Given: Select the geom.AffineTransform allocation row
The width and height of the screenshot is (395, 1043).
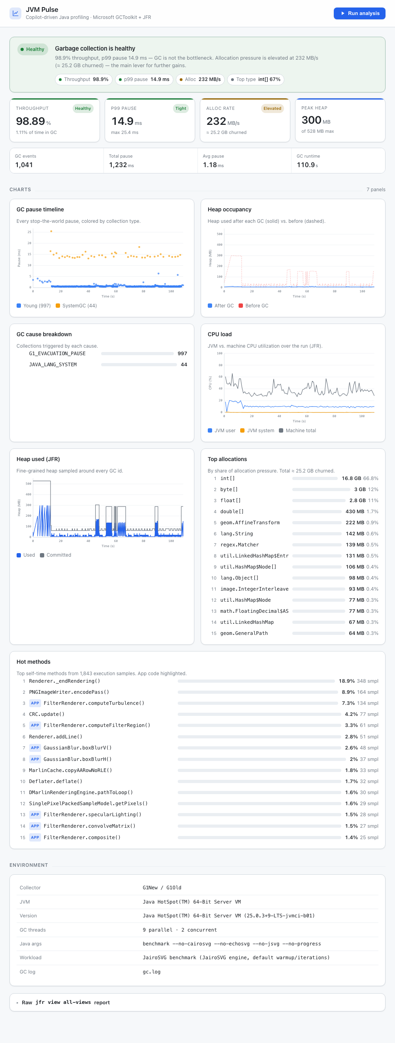Looking at the screenshot, I should pos(293,523).
